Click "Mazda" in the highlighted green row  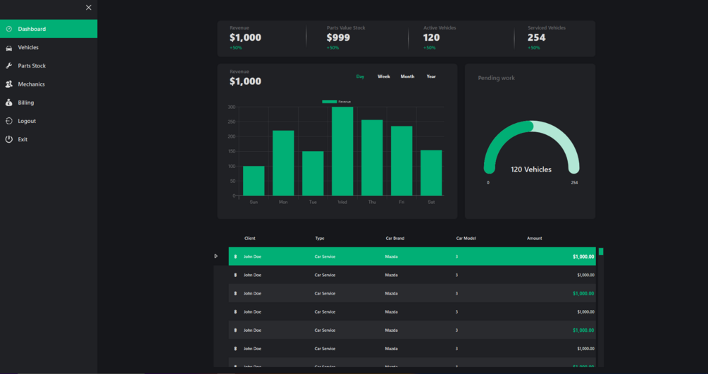point(392,257)
